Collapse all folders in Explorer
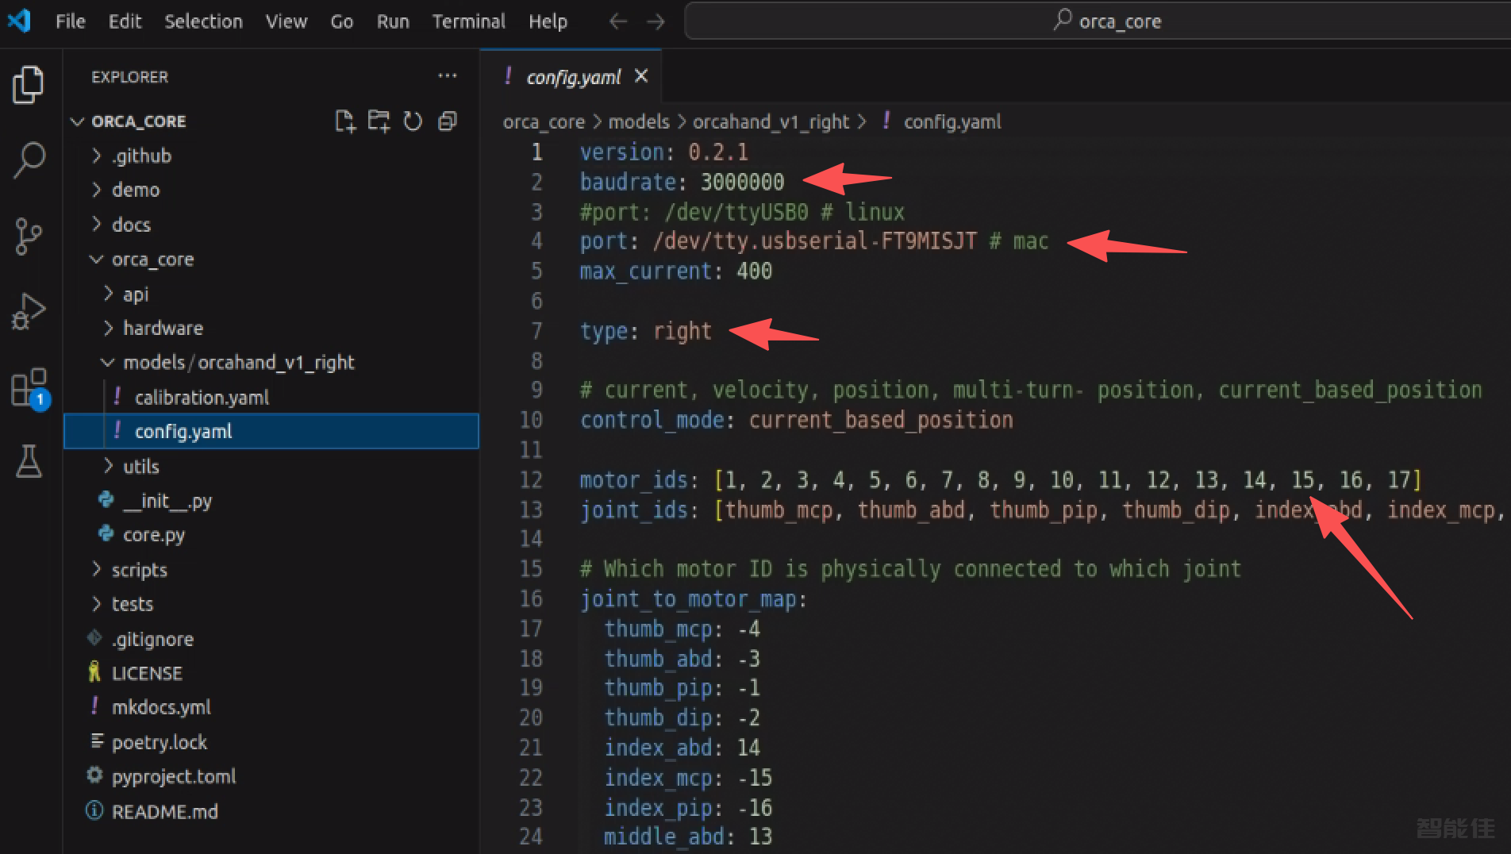 [448, 121]
